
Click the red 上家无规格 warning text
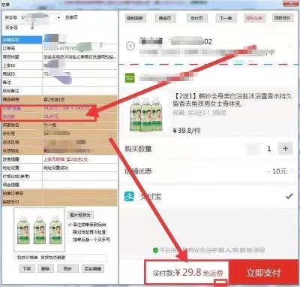pyautogui.click(x=66, y=159)
